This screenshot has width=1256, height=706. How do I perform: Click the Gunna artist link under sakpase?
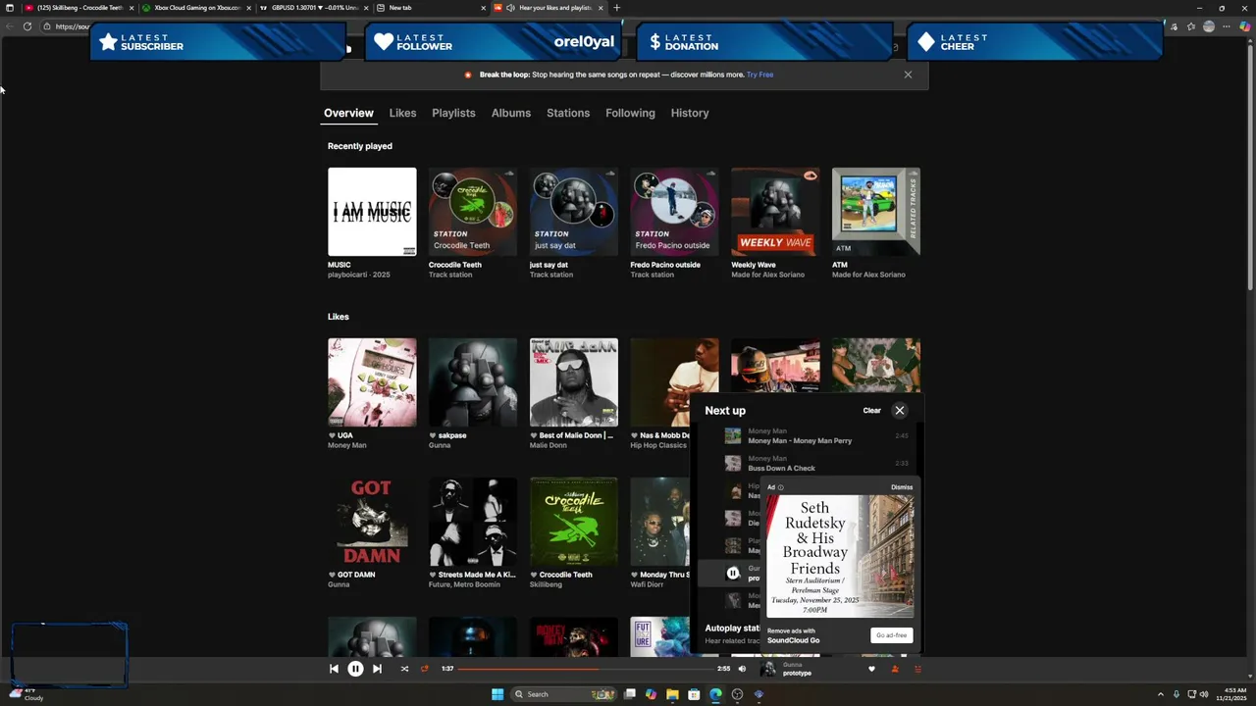click(x=440, y=445)
